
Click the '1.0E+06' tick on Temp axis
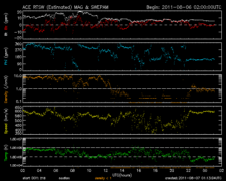tap(16, 148)
